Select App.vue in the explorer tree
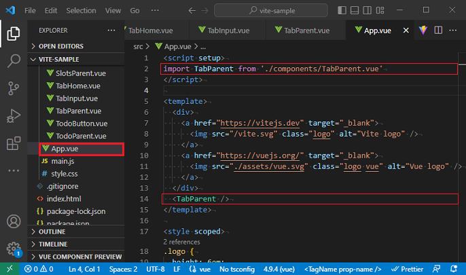Image resolution: width=466 pixels, height=275 pixels. coord(76,149)
